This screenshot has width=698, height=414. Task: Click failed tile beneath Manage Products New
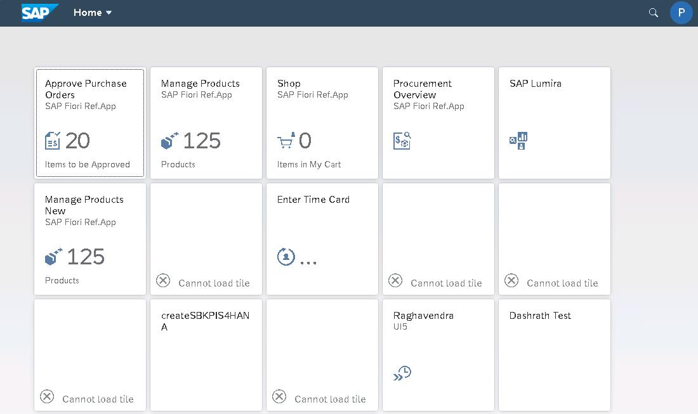click(x=90, y=355)
